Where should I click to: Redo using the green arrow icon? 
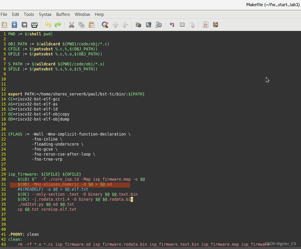tap(58, 25)
